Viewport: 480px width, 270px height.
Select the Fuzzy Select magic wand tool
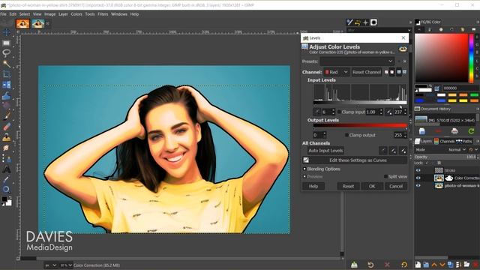(x=7, y=64)
